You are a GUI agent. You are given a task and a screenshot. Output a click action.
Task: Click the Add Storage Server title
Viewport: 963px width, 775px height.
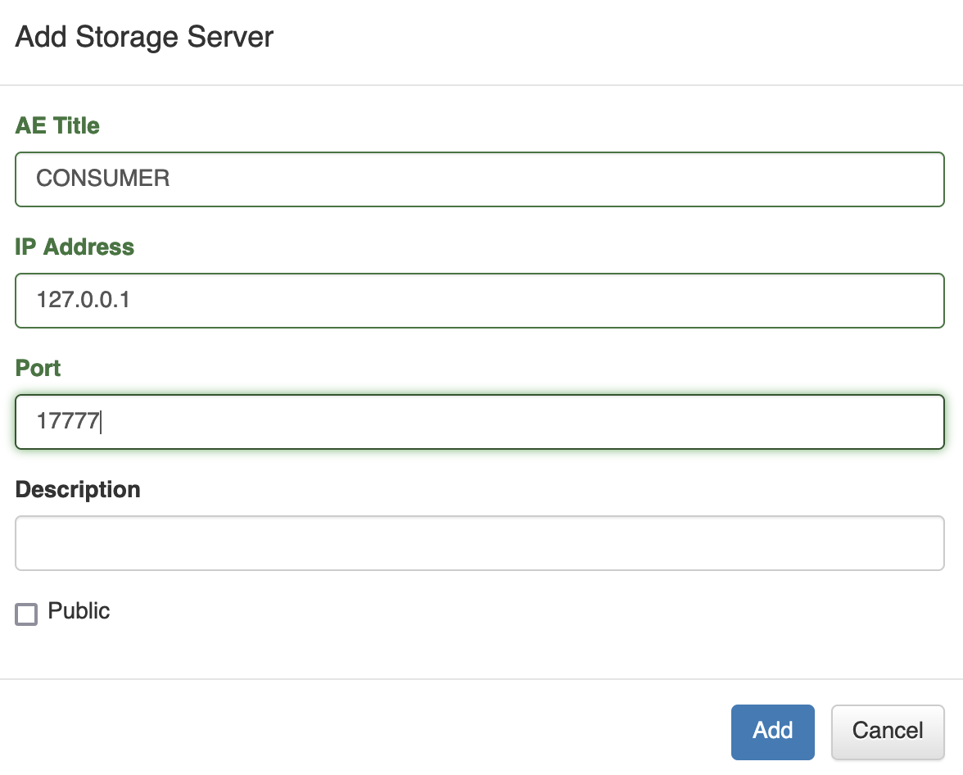[143, 36]
